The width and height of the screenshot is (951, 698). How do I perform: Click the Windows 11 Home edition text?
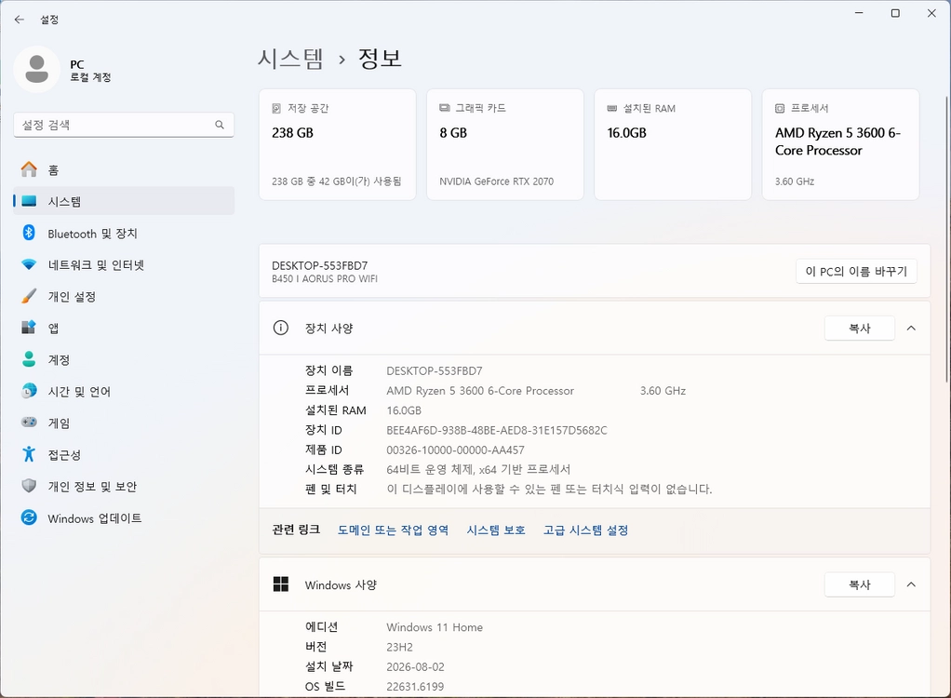tap(435, 627)
